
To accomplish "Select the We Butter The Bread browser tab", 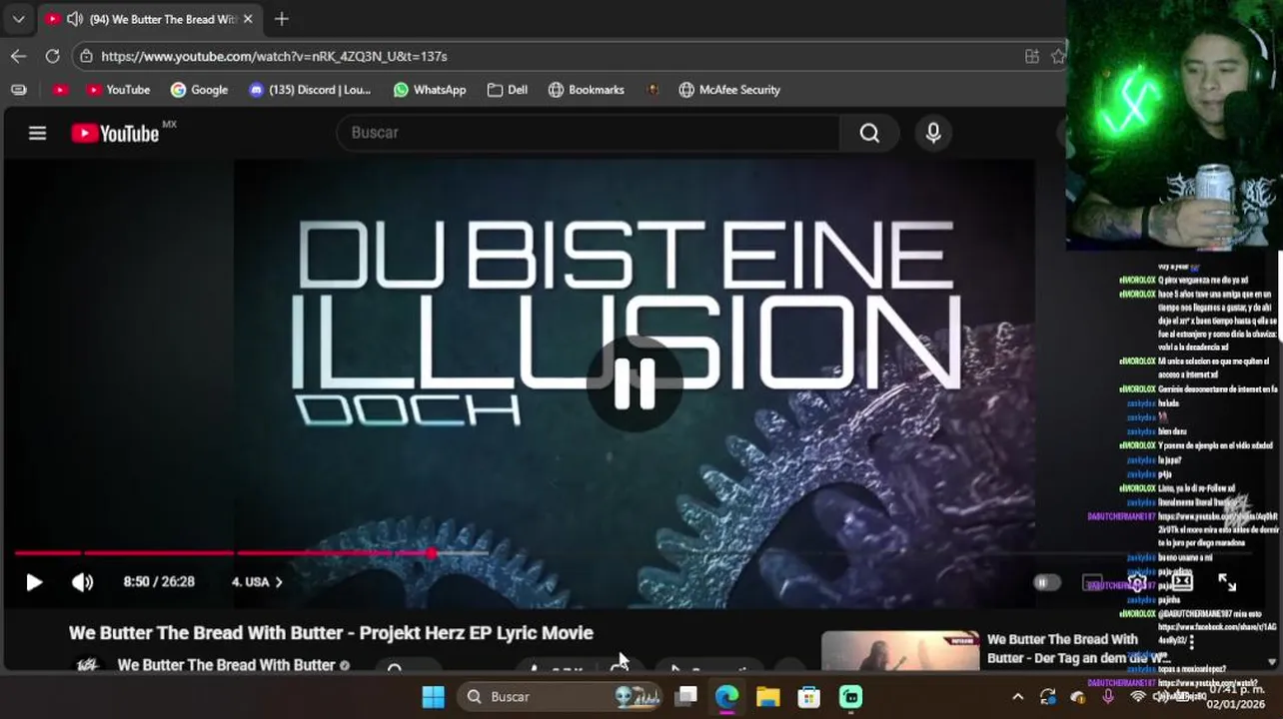I will 150,19.
